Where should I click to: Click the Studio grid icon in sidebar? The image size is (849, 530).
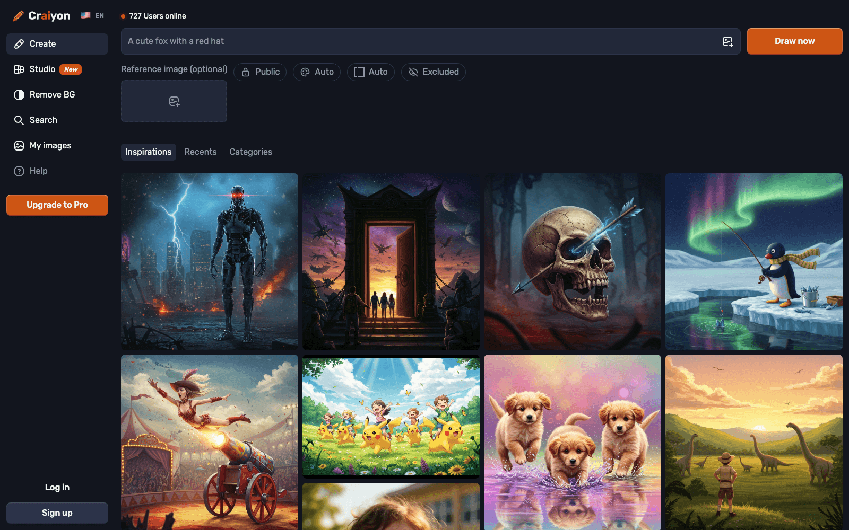pyautogui.click(x=19, y=69)
